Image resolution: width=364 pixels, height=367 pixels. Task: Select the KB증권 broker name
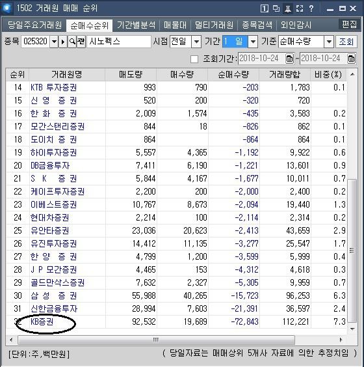[x=42, y=321]
